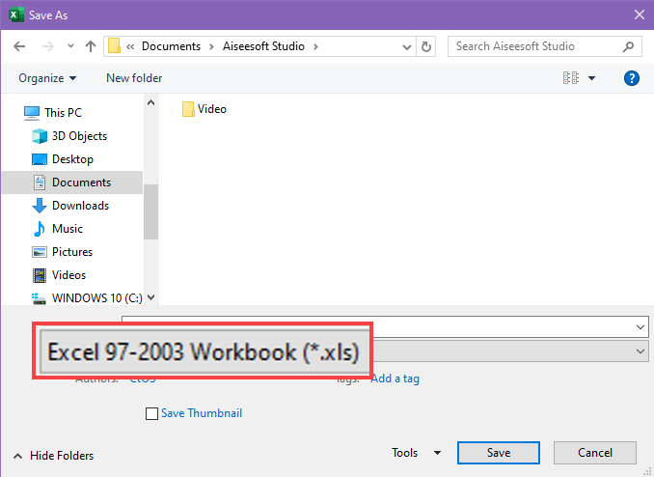Expand chevron after Aiseesoft Studio
This screenshot has width=654, height=477.
point(315,46)
